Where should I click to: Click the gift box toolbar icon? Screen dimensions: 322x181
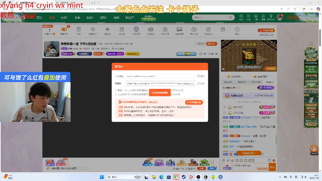223,29
